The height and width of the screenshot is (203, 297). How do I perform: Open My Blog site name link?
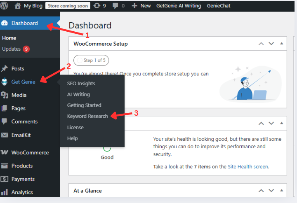[x=33, y=6]
